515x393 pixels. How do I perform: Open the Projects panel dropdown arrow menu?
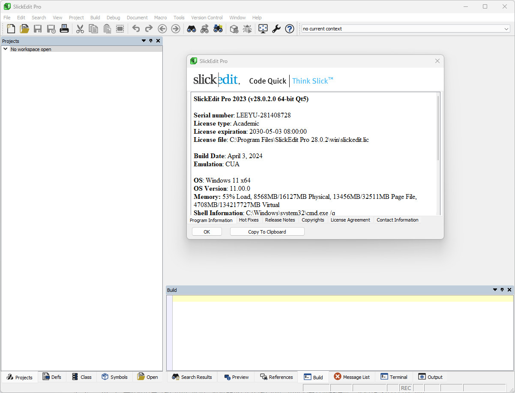click(x=144, y=41)
